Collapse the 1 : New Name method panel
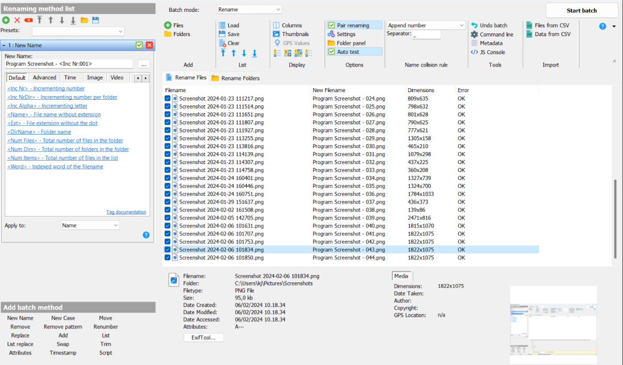This screenshot has height=365, width=623. [4, 45]
